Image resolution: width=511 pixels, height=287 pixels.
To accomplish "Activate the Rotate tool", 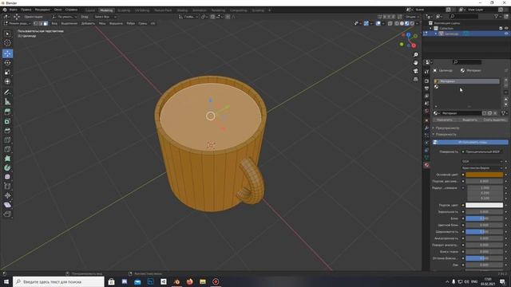I will coord(7,63).
